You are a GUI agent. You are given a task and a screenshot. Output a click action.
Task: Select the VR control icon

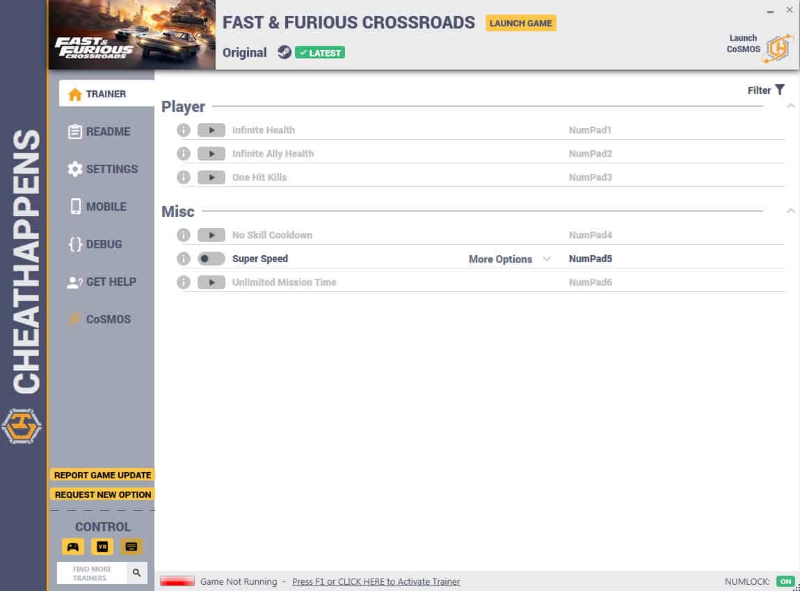click(x=102, y=547)
